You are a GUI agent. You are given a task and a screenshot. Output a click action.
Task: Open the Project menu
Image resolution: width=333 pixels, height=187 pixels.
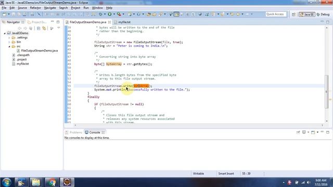coord(75,8)
